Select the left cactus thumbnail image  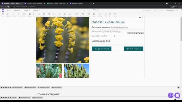[49, 71]
